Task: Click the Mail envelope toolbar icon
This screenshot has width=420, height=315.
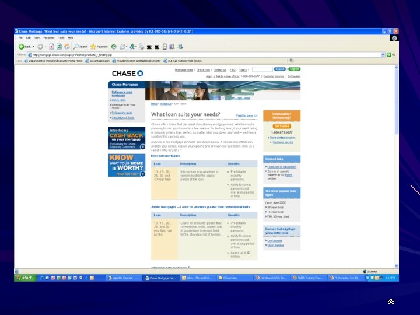Action: point(123,47)
